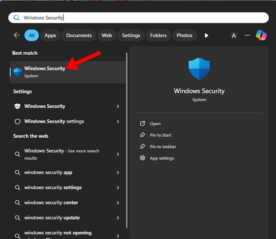The height and width of the screenshot is (239, 276).
Task: Click magnifier icon beside 'See more search results'
Action: [x=17, y=154]
